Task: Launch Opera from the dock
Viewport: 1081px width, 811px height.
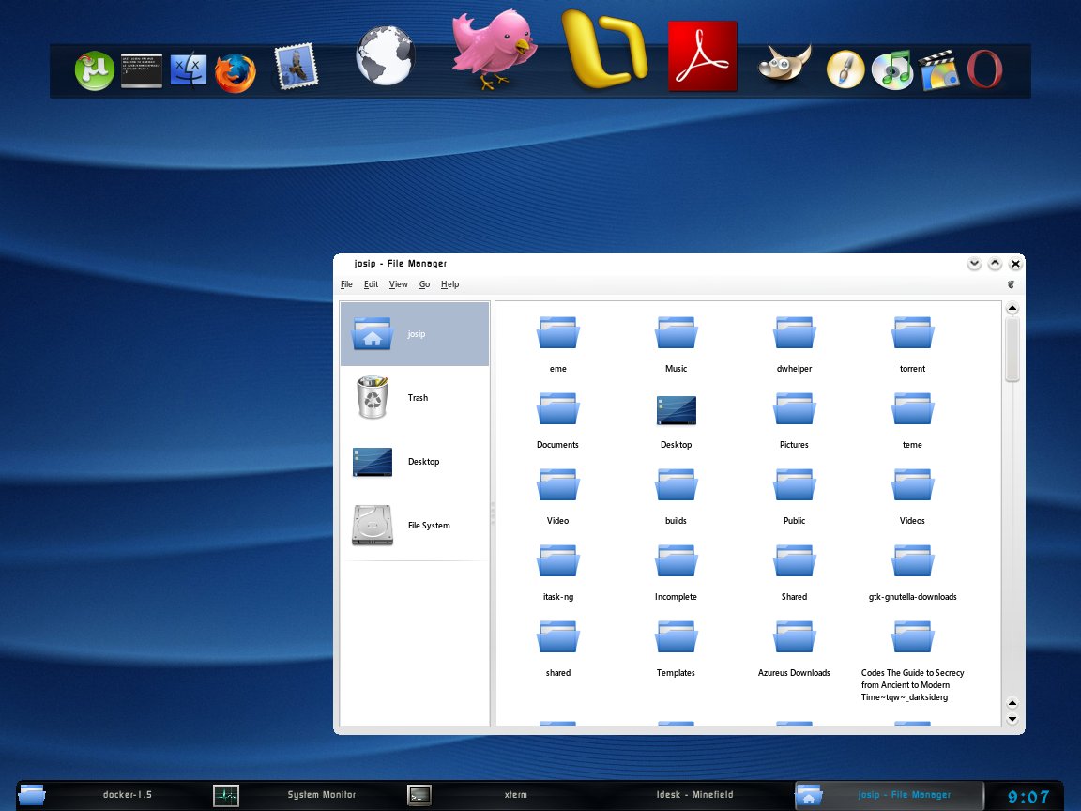Action: point(984,69)
